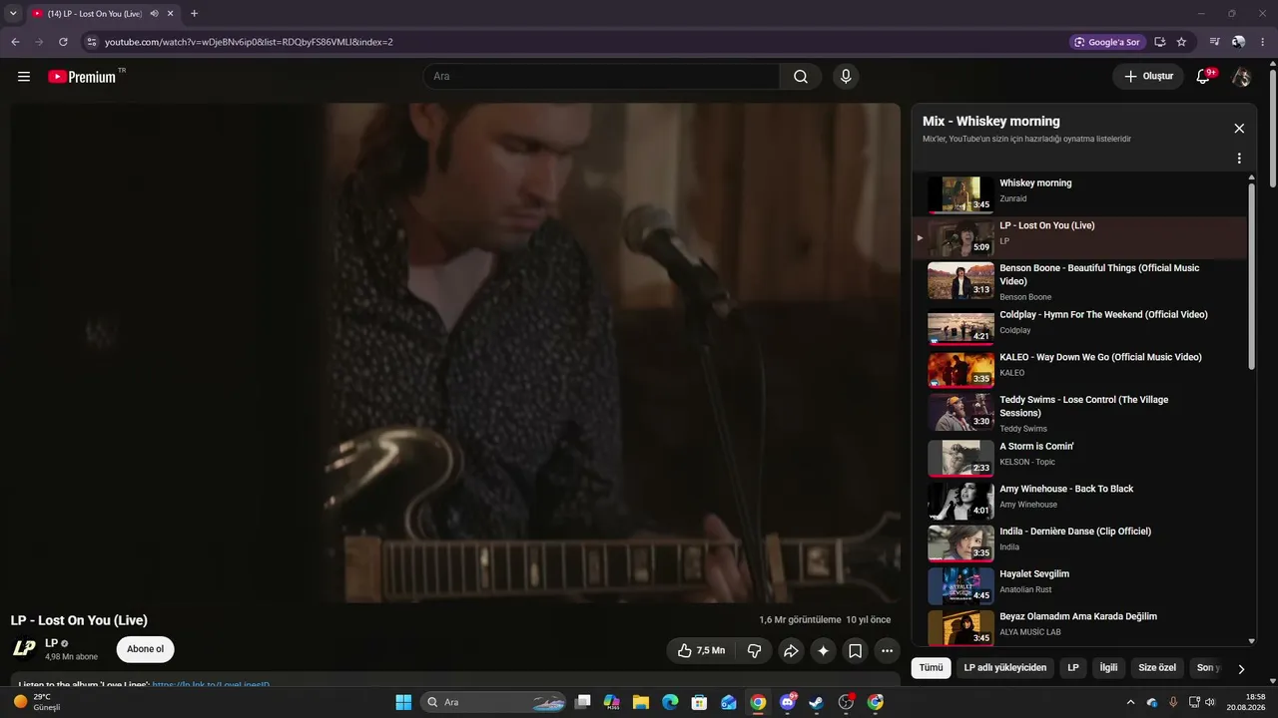Start voice search with the microphone
Viewport: 1278px width, 718px height.
(846, 77)
